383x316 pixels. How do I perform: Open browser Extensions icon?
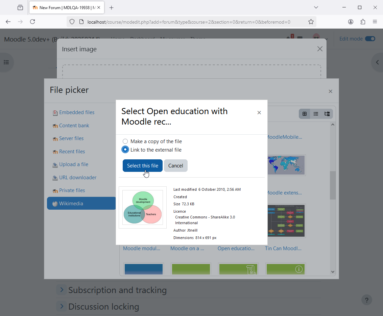(x=363, y=22)
